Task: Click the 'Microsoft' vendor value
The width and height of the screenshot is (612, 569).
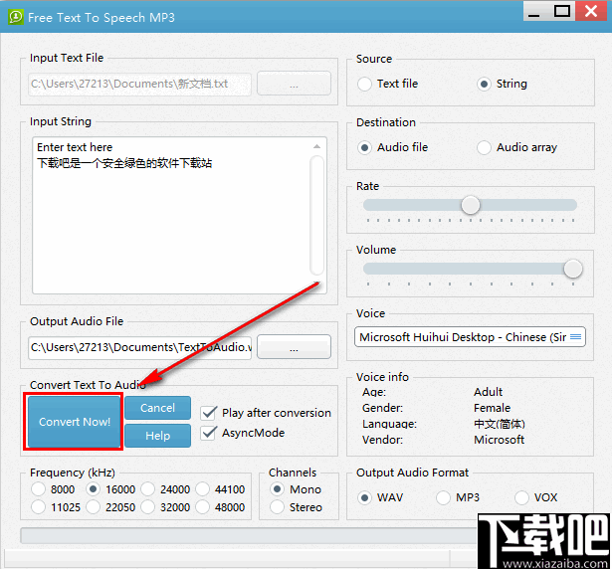Action: [x=499, y=440]
